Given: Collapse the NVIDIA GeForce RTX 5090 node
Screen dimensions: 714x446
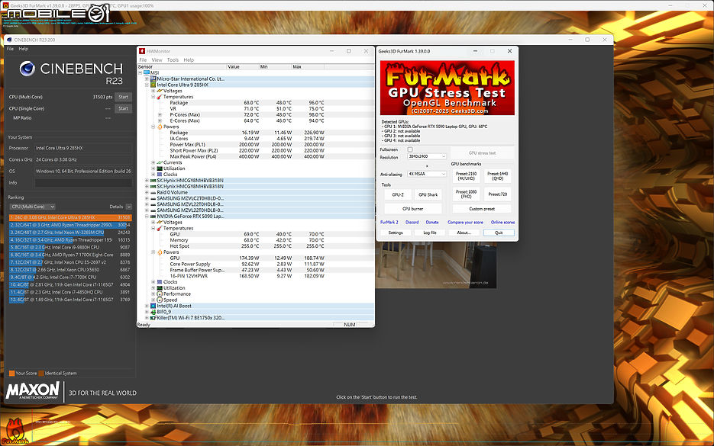Looking at the screenshot, I should [147, 217].
